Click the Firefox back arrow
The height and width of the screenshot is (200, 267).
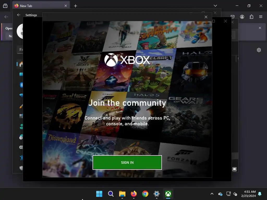pos(6,17)
